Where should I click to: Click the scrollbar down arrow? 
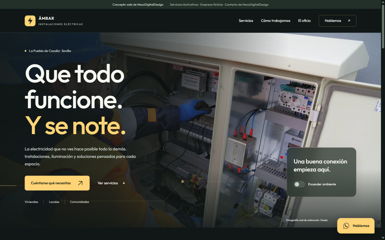[383, 238]
